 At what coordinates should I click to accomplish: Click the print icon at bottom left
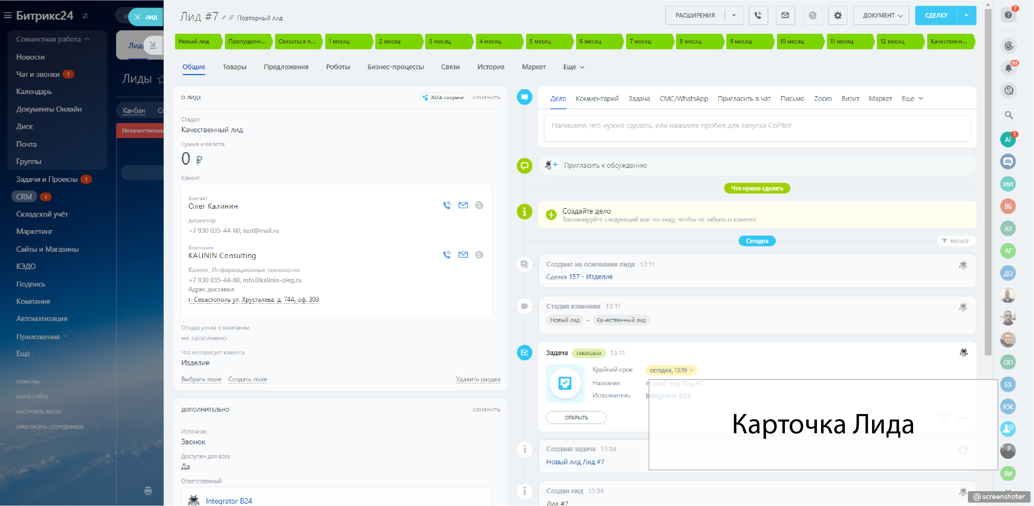(x=148, y=490)
